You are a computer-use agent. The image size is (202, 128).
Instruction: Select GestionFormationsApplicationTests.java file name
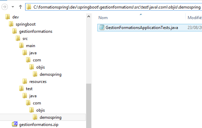tap(142, 28)
